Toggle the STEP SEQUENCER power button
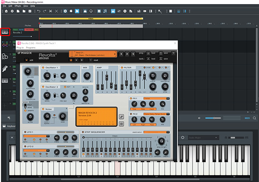 tap(83, 132)
